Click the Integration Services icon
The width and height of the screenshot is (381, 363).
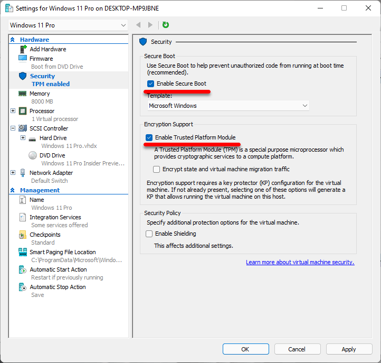point(22,217)
